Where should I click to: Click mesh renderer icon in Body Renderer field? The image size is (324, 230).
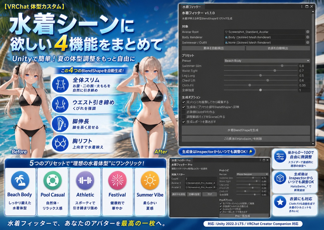point(227,37)
